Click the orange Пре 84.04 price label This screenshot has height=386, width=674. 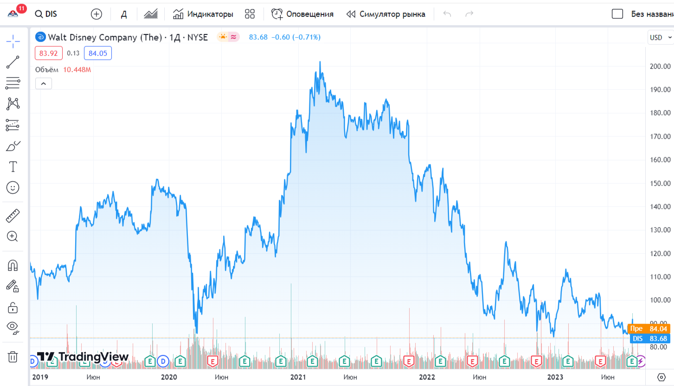[x=648, y=329]
